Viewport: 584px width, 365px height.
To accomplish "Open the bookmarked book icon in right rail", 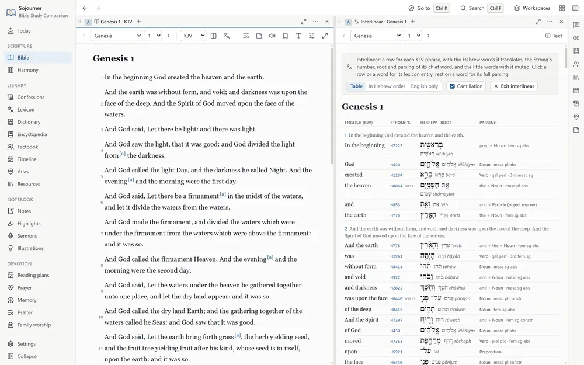I will (x=576, y=51).
